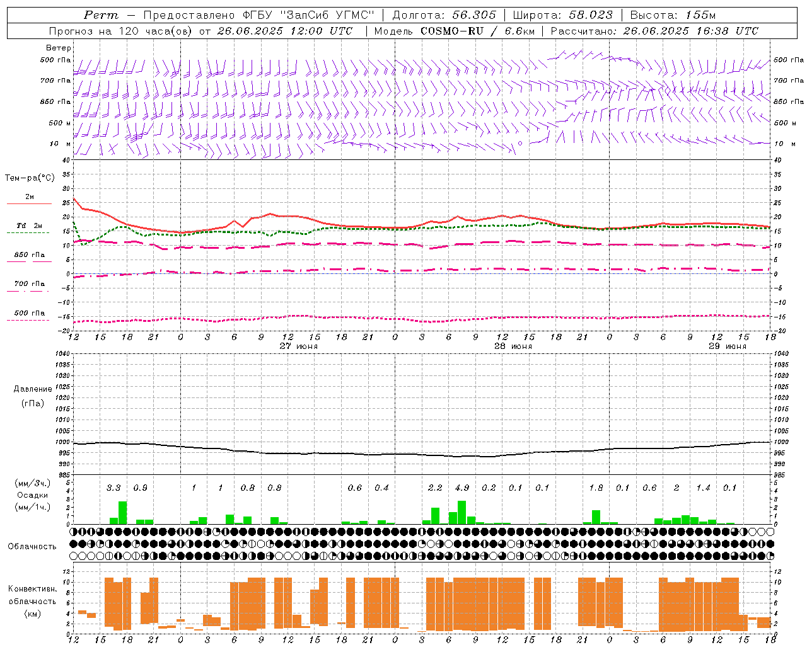Viewport: 807px width, 645px height.
Task: Click the "Конвективн." convective cloud label
Action: click(32, 588)
